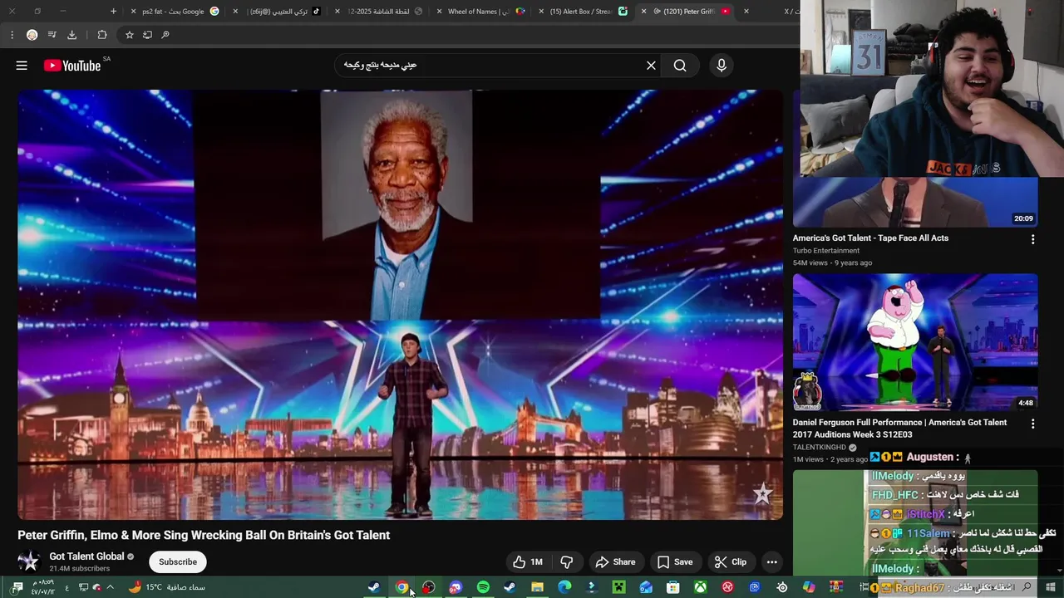Image resolution: width=1064 pixels, height=598 pixels.
Task: Open Chrome media controls icon
Action: coord(52,35)
